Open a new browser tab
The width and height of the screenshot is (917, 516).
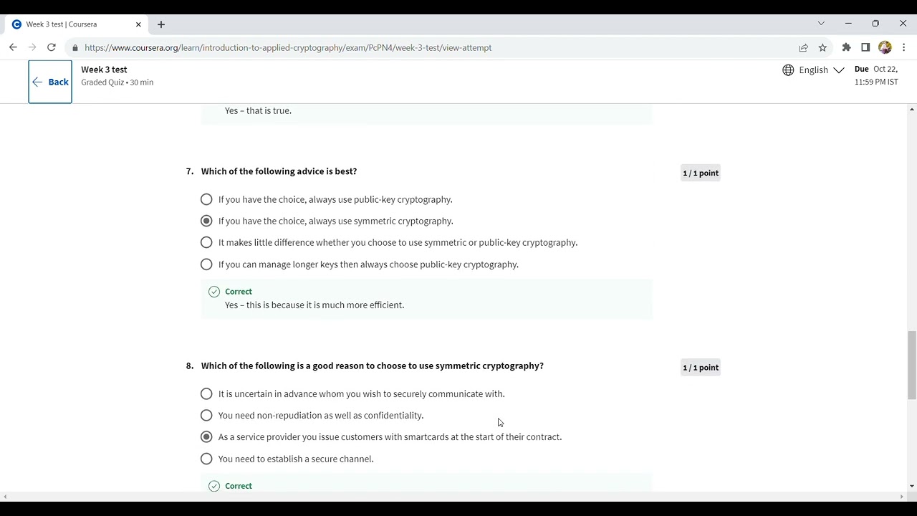click(161, 24)
